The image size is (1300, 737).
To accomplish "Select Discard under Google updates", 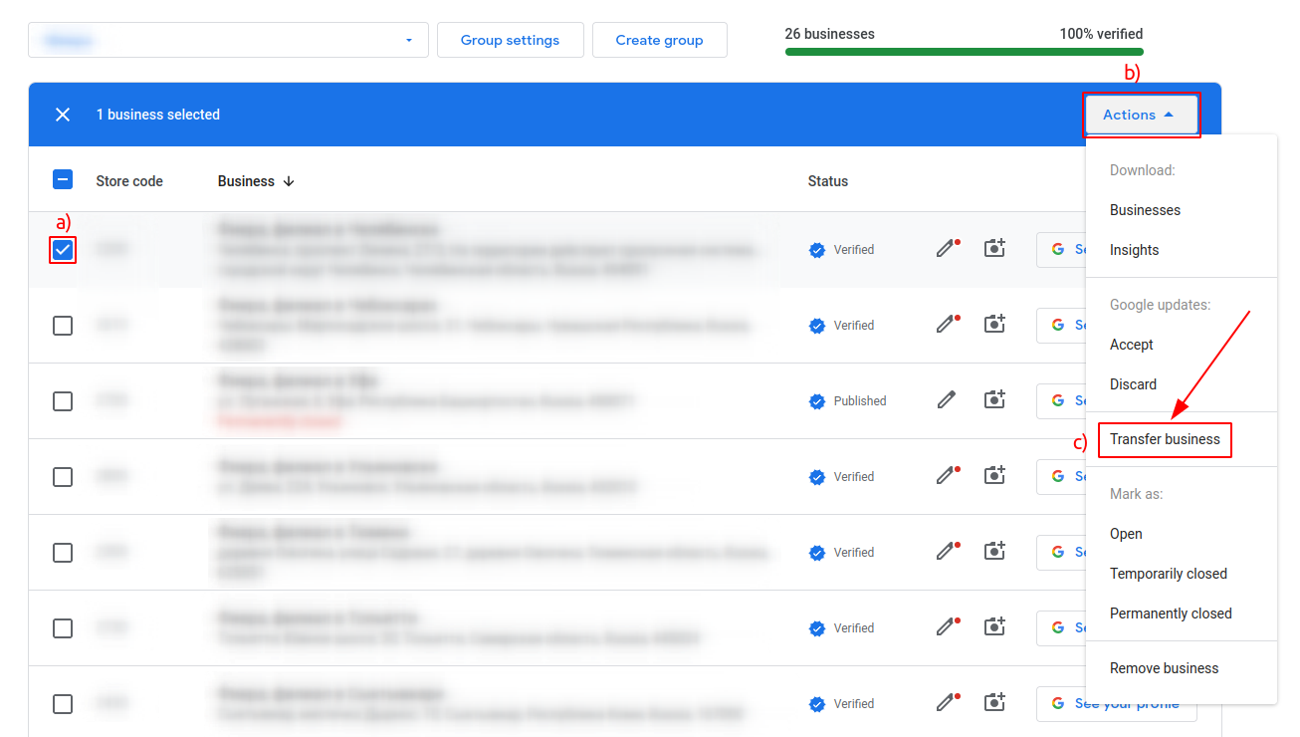I will pos(1181,384).
